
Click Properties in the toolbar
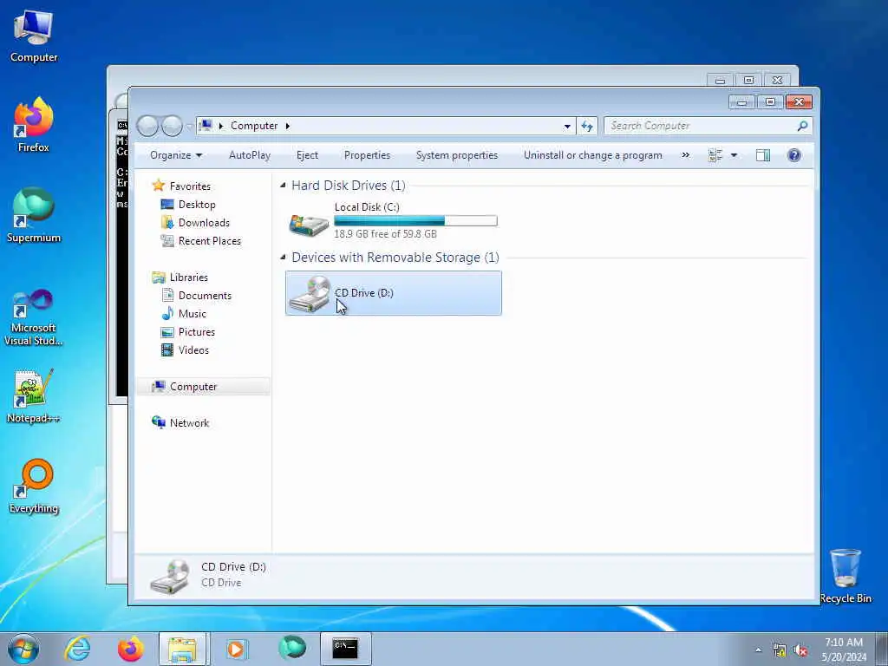(367, 155)
